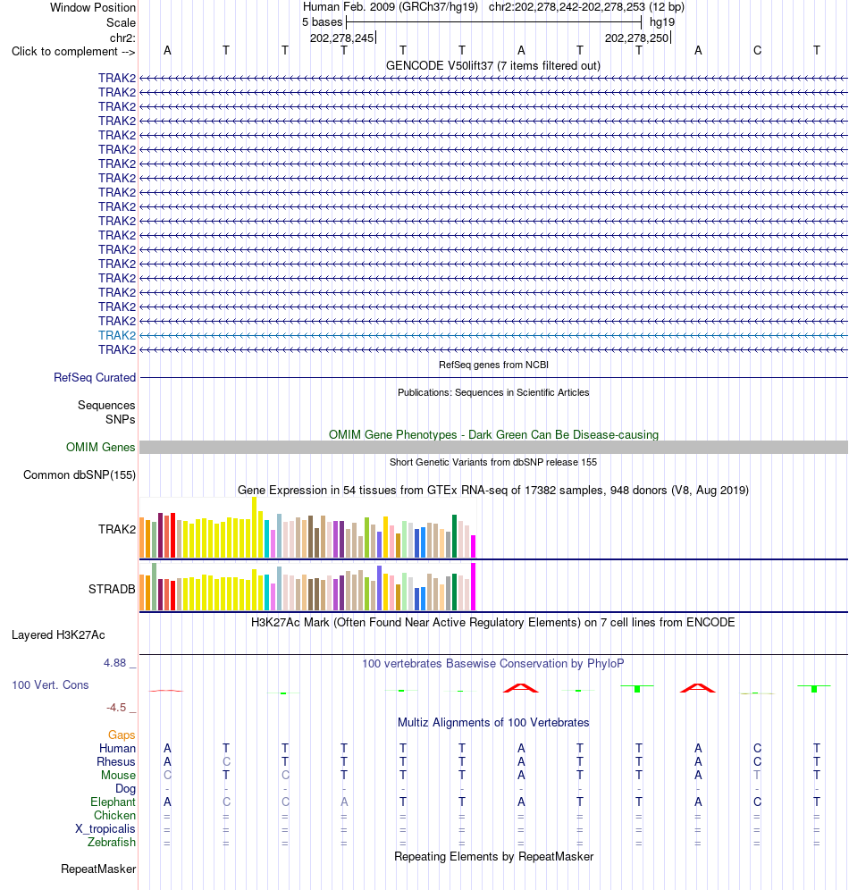This screenshot has height=890, width=849.
Task: Click the Zebrafish alignment row label
Action: click(112, 843)
